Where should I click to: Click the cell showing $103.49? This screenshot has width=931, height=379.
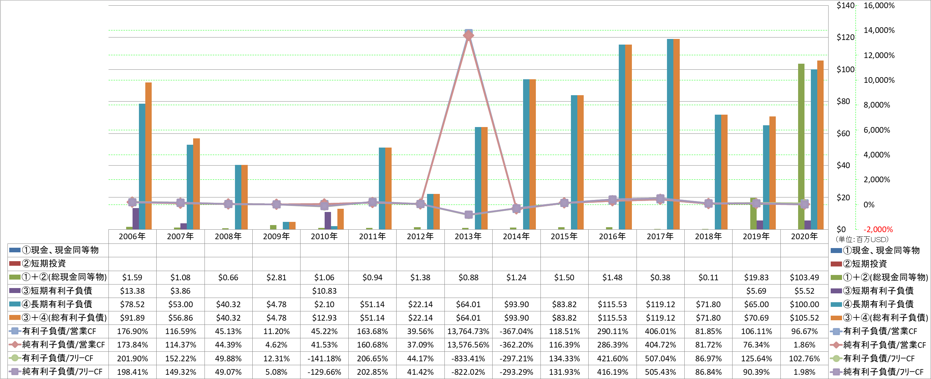coord(804,277)
